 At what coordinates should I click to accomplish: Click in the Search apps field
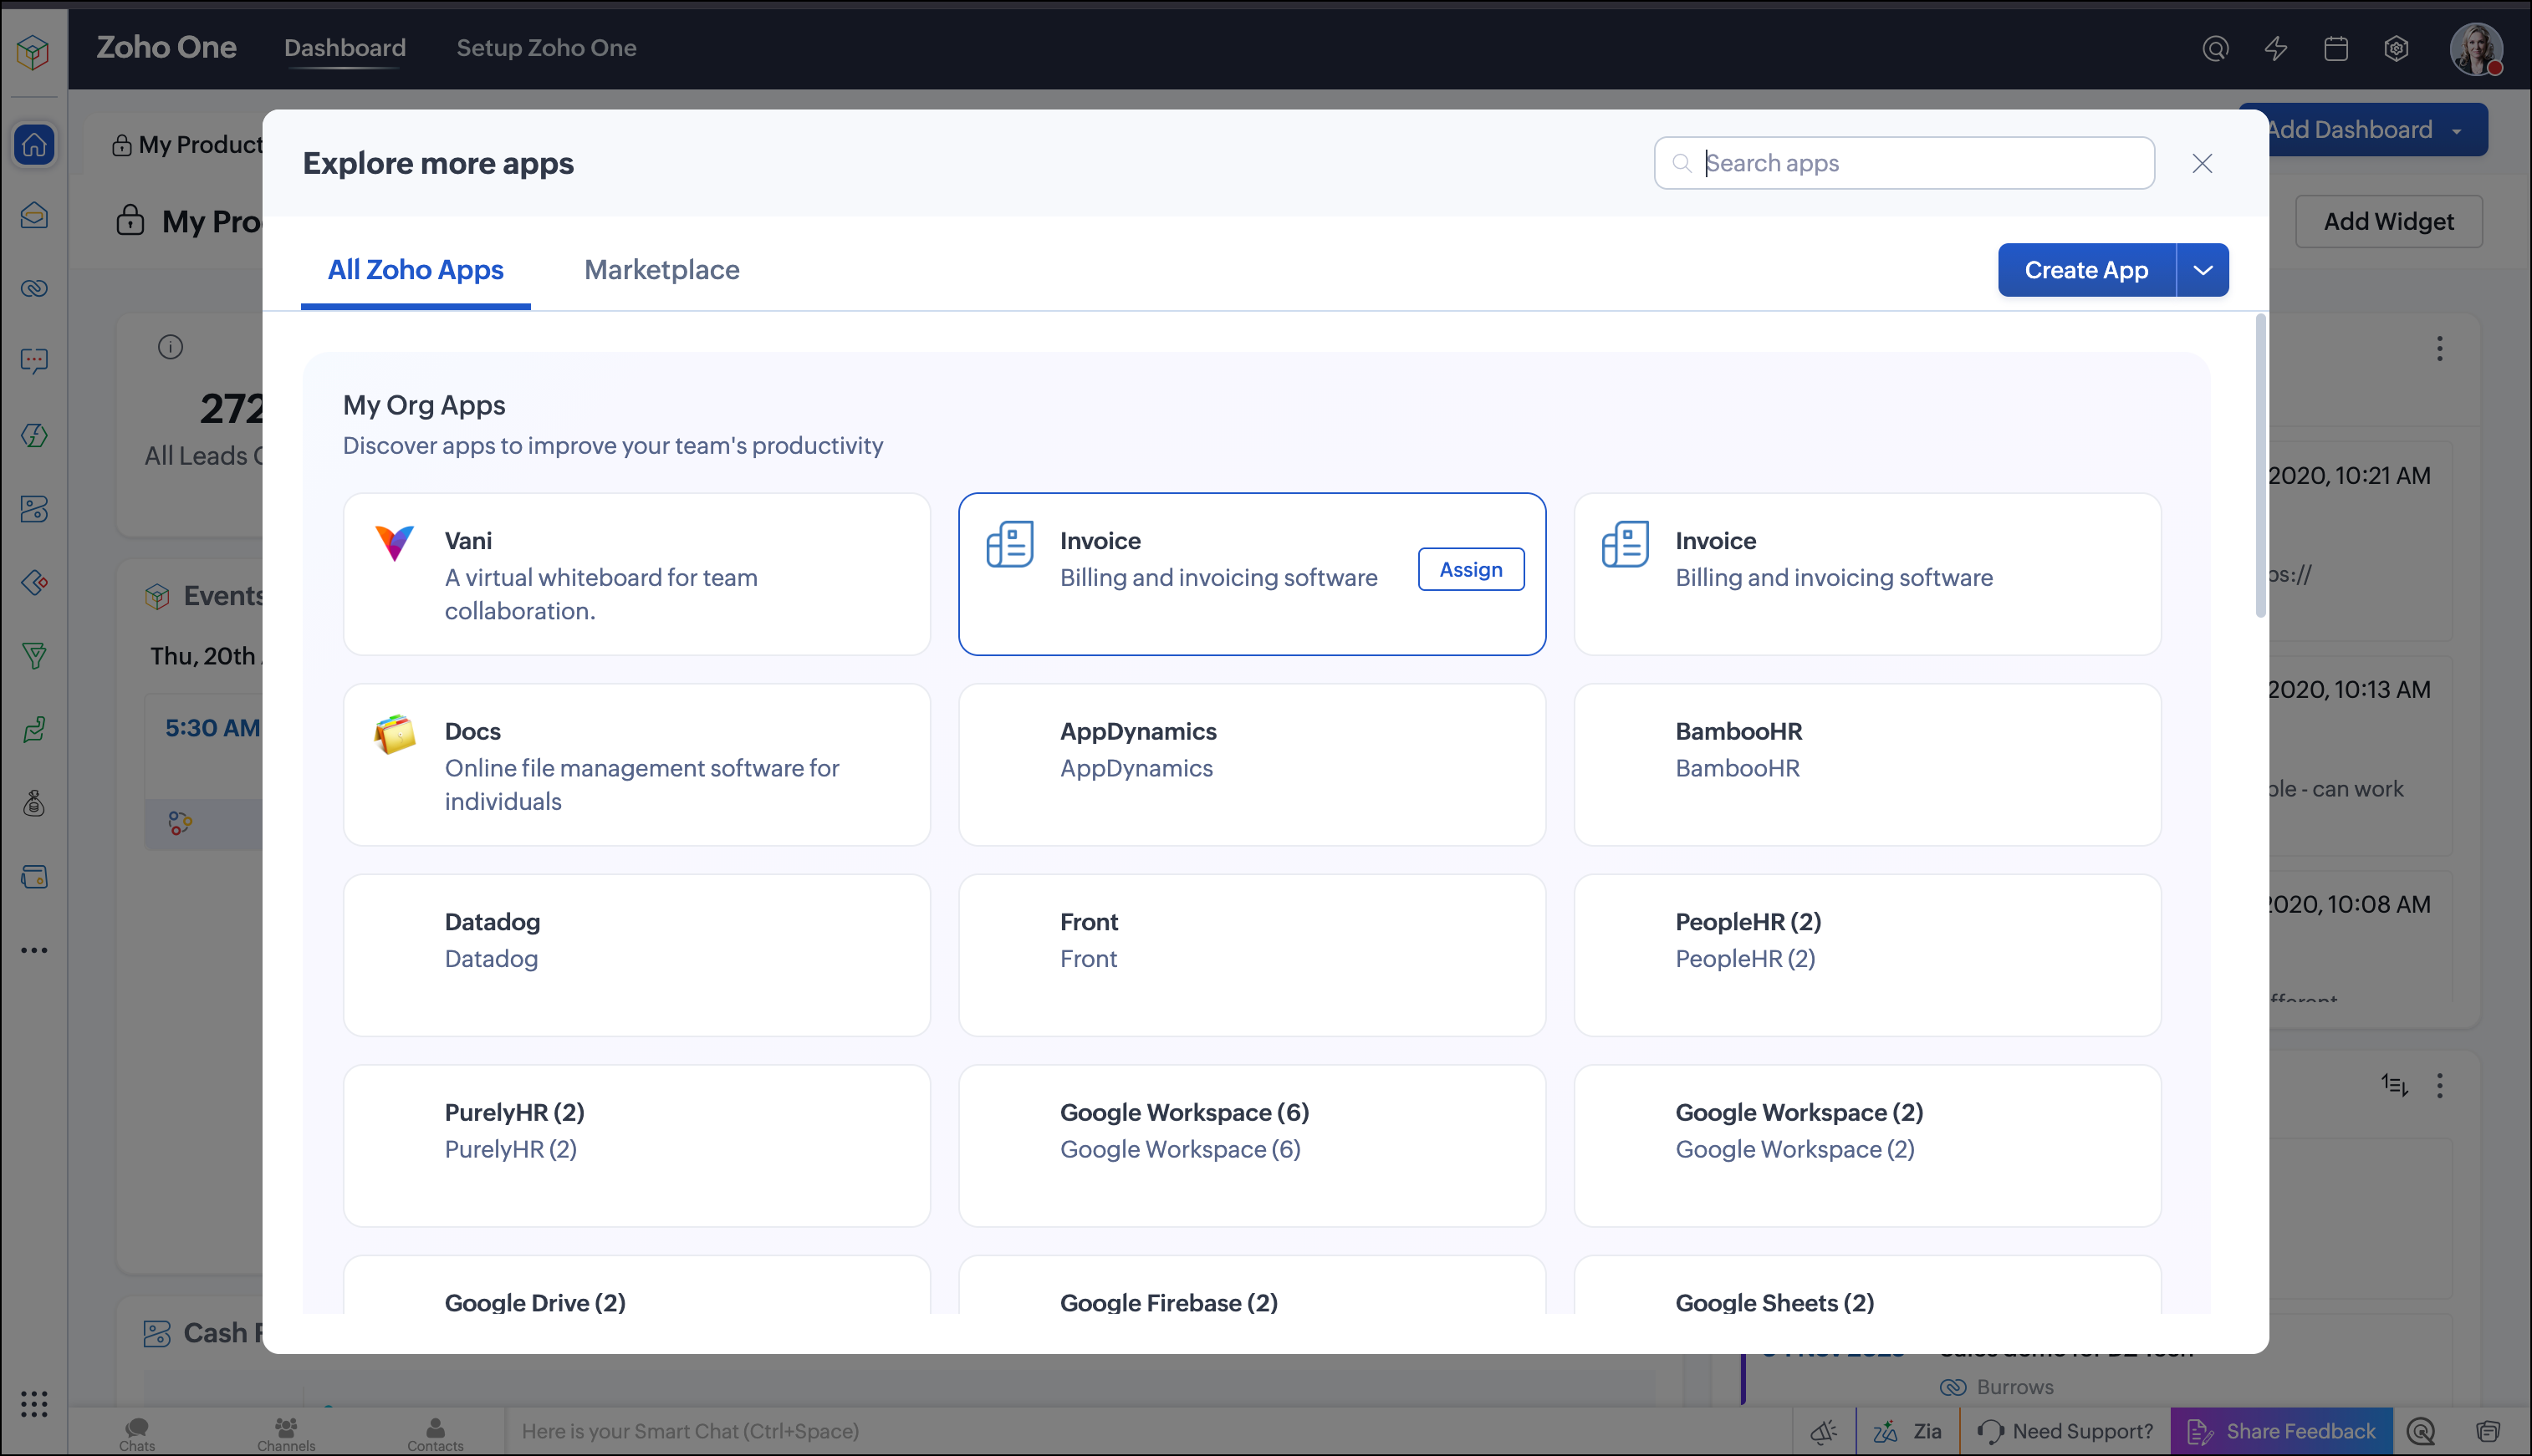click(x=1904, y=163)
